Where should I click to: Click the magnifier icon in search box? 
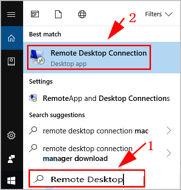tap(39, 179)
